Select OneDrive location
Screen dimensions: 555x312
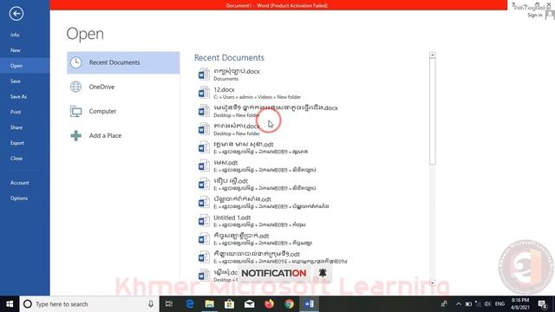click(x=123, y=87)
